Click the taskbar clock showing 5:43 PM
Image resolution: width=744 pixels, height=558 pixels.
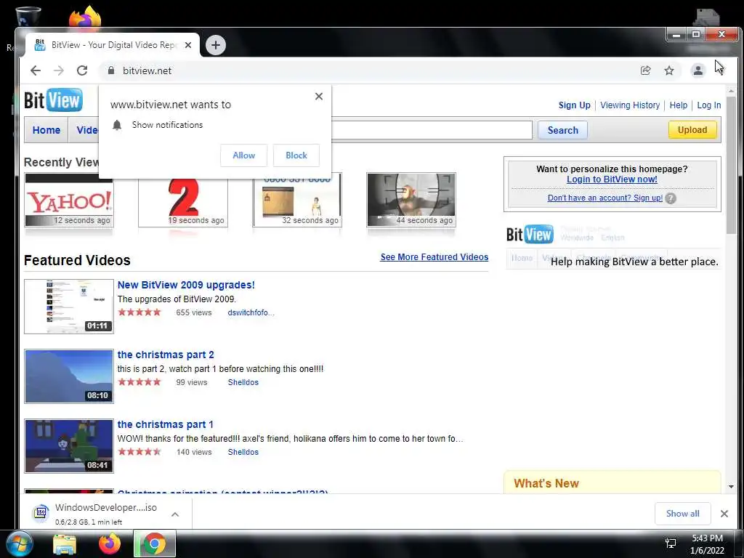[x=707, y=544]
